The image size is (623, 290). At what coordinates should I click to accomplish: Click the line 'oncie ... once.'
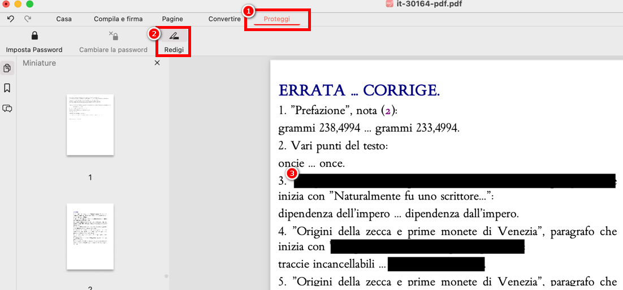[311, 163]
